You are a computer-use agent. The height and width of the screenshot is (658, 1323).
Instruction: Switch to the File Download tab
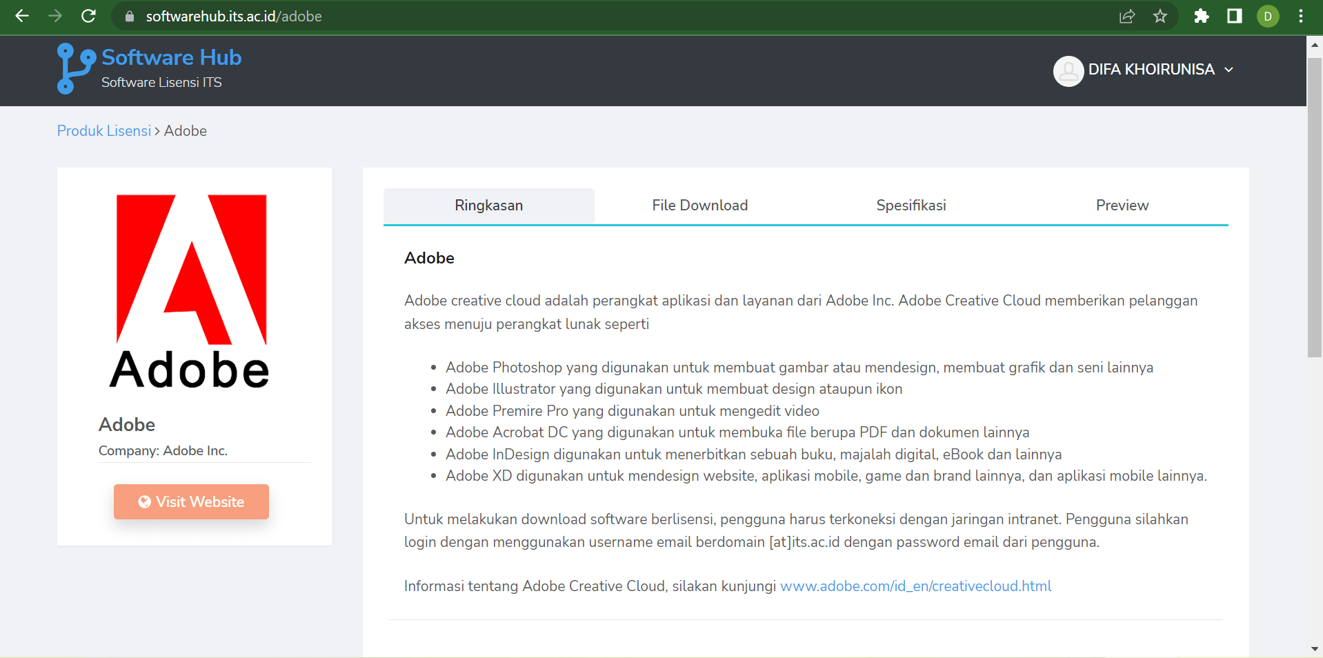699,206
